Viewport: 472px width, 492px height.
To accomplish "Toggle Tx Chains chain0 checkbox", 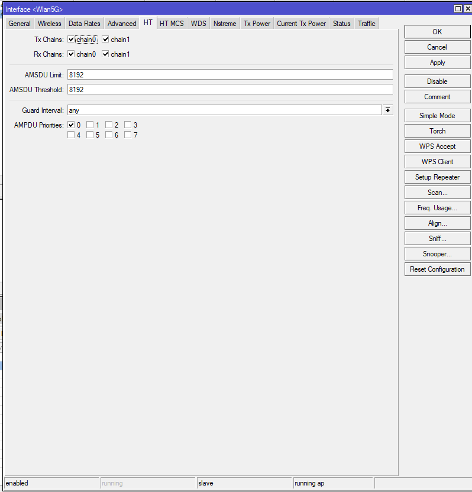I will tap(71, 40).
